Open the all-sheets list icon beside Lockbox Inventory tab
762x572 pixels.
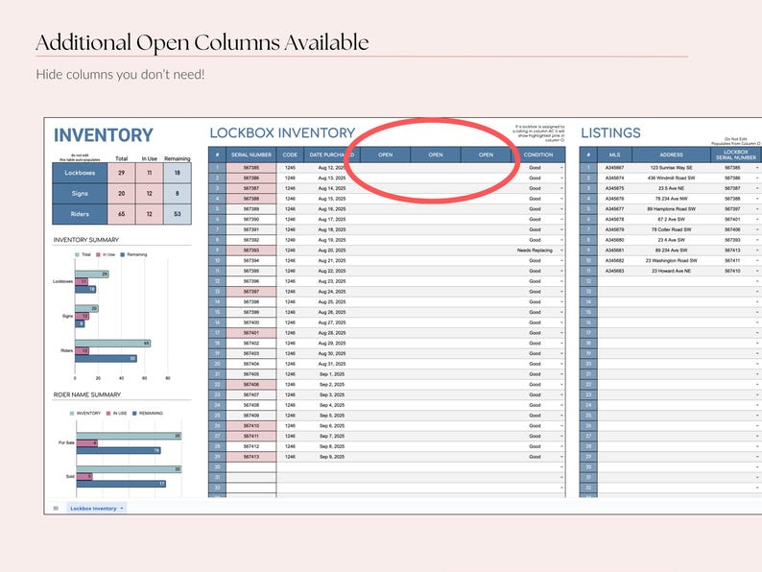pos(56,509)
